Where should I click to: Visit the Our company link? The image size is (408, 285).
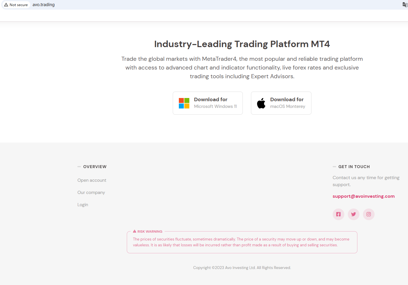[91, 193]
